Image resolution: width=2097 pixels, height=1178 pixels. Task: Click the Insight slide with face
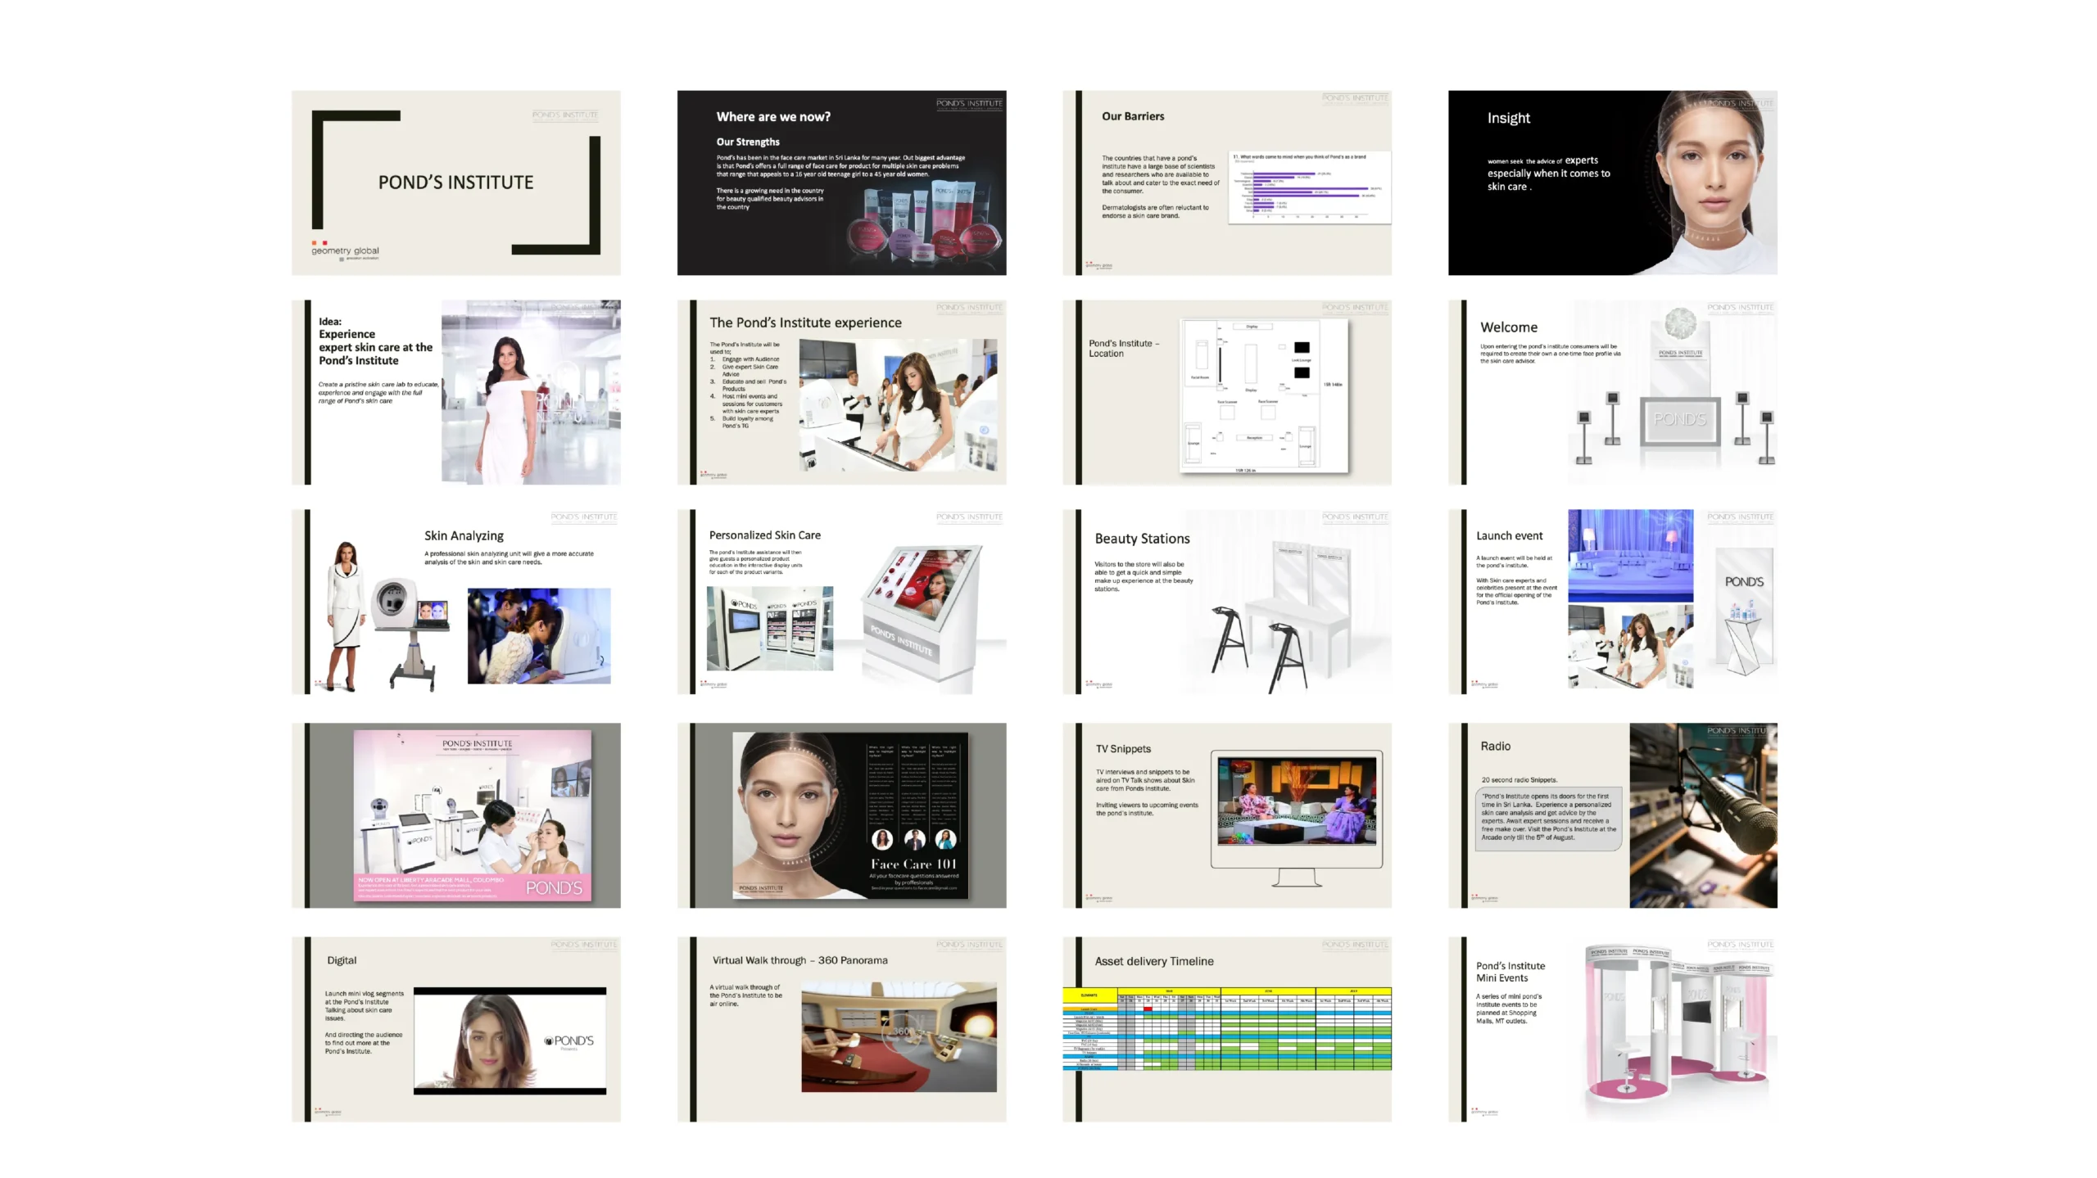tap(1612, 183)
